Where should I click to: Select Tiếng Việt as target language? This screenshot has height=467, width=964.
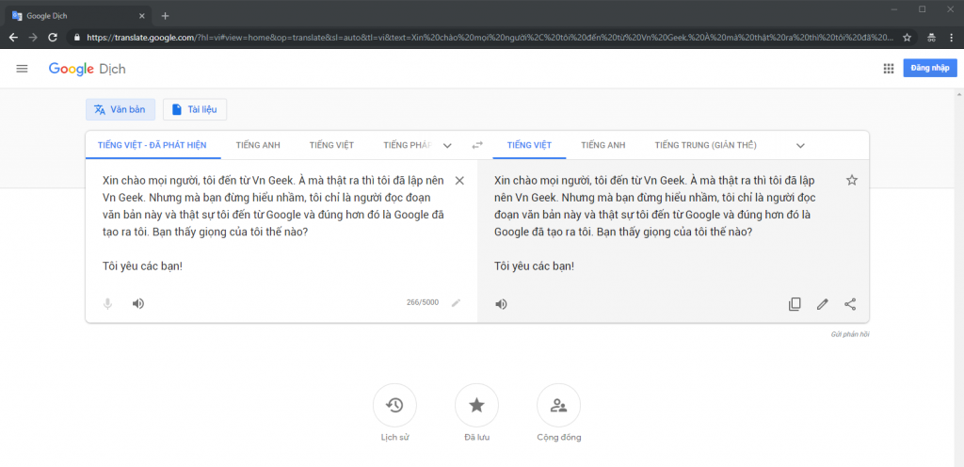coord(529,146)
